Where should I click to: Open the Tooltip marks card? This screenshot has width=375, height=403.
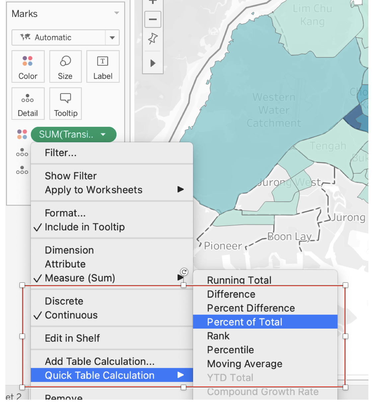click(65, 104)
